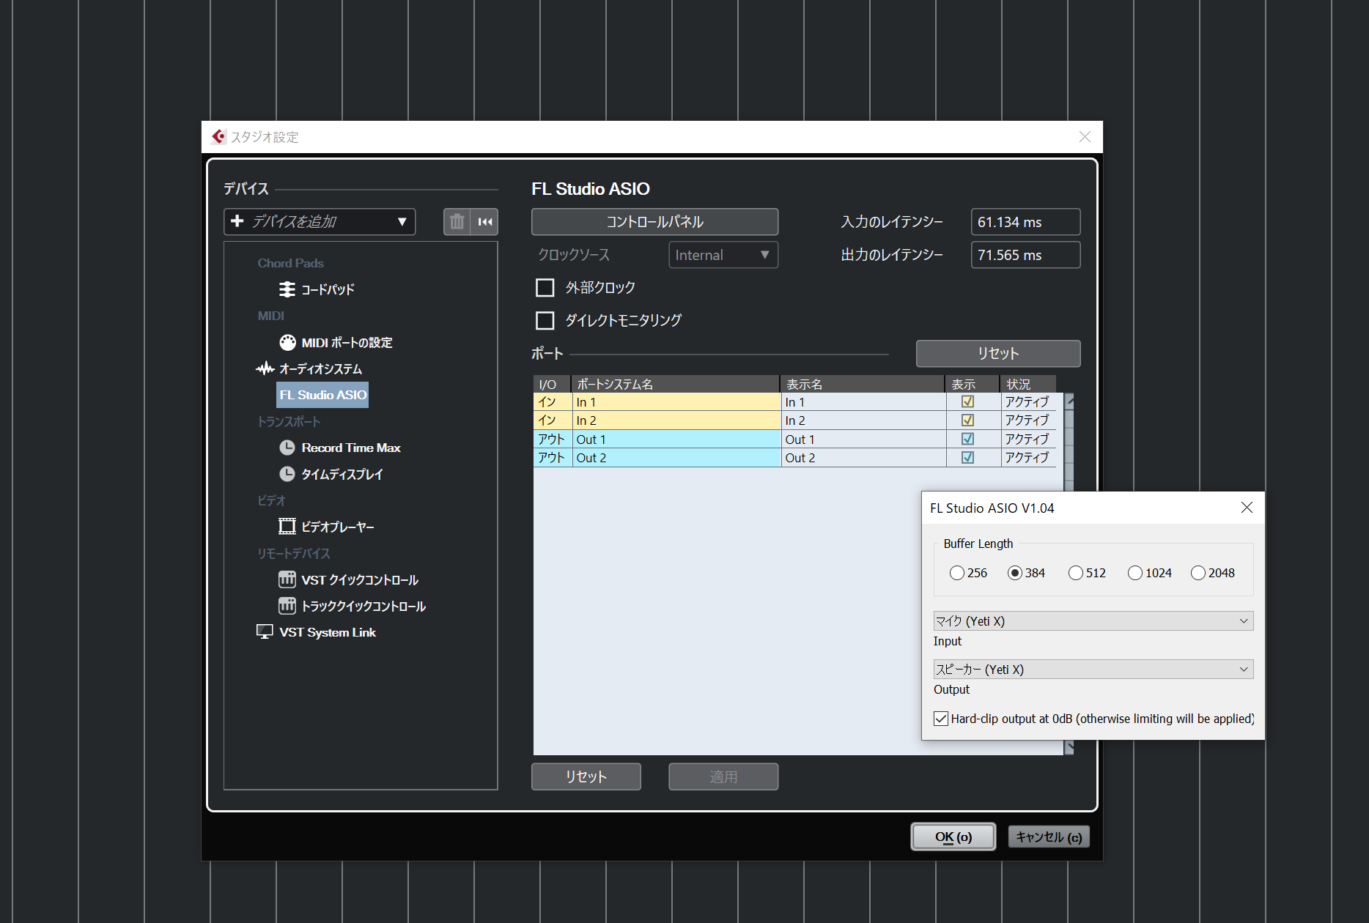Image resolution: width=1369 pixels, height=923 pixels.
Task: Enable the 外部クロック checkbox
Action: (x=545, y=288)
